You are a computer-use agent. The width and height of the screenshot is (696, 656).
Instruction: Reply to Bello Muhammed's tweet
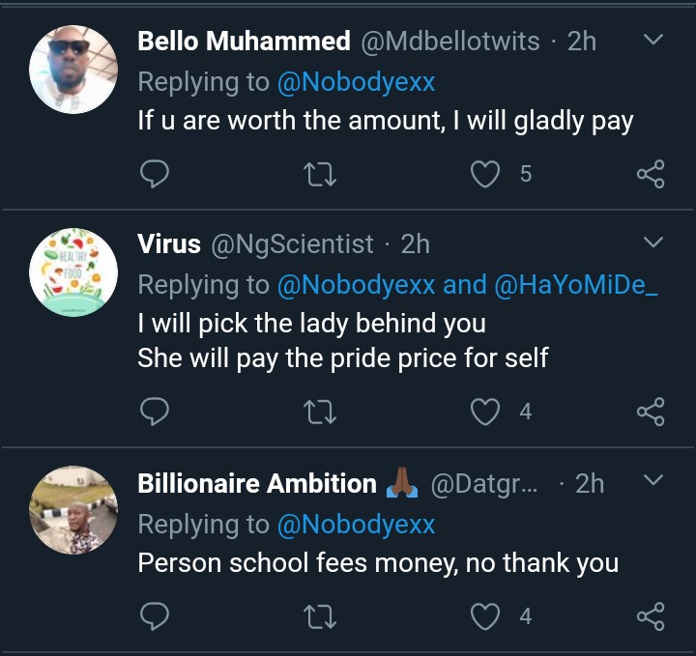(155, 174)
